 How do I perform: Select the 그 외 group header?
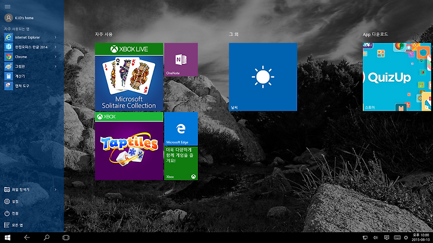pyautogui.click(x=233, y=34)
